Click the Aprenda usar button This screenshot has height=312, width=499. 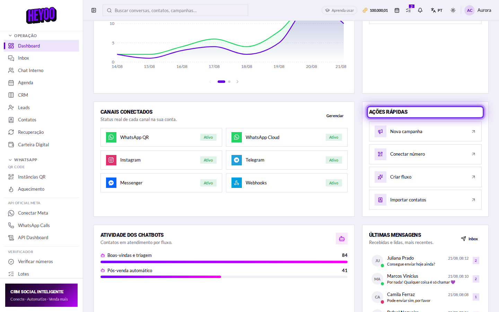[339, 10]
